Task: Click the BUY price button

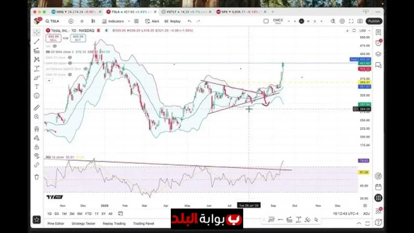Action: click(x=78, y=38)
